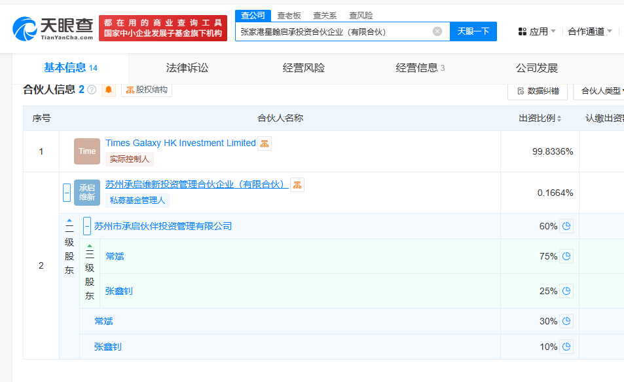The height and width of the screenshot is (382, 624).
Task: Click the 天眼一下 search button
Action: 473,31
